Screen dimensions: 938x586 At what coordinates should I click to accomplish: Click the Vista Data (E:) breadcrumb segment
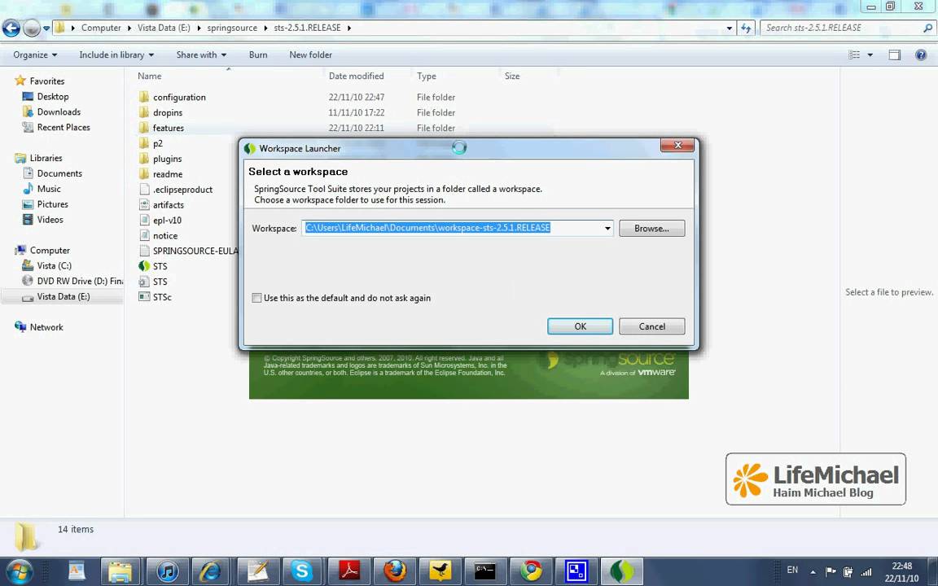[x=164, y=28]
